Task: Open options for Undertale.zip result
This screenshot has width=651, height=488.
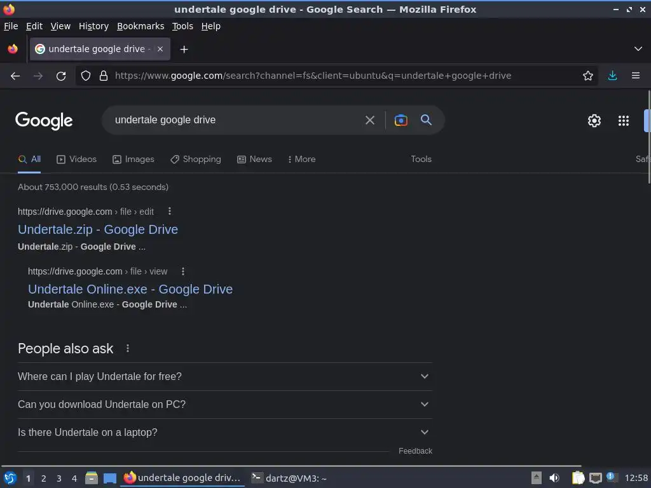Action: 169,211
